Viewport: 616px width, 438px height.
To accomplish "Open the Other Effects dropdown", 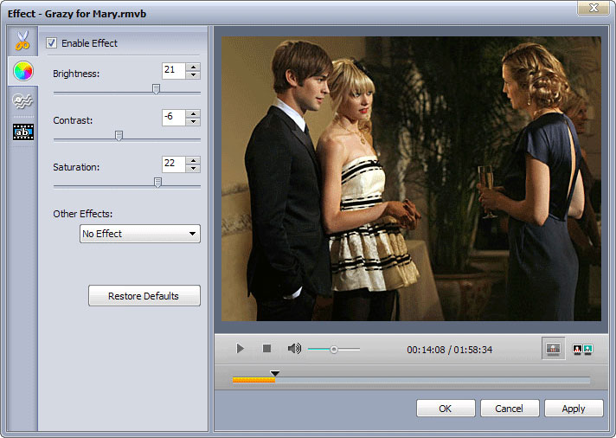I will tap(139, 234).
